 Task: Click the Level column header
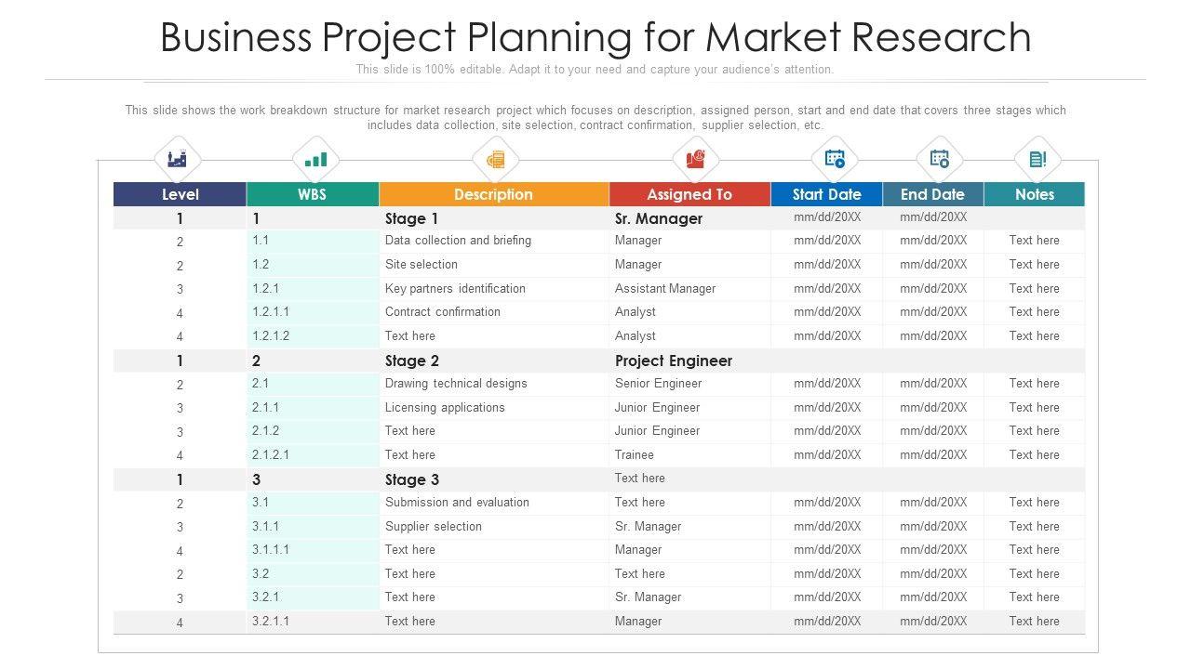pyautogui.click(x=180, y=194)
